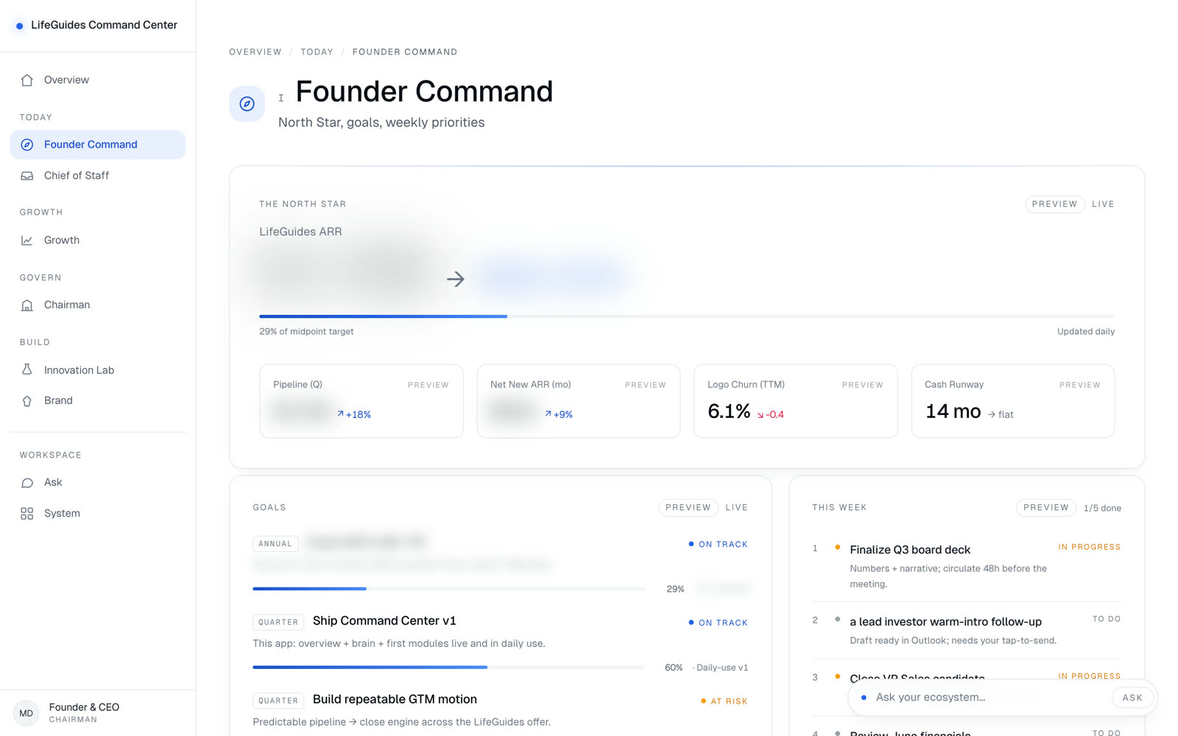Click the +18% pipeline trend value
Image resolution: width=1178 pixels, height=736 pixels.
[x=354, y=414]
